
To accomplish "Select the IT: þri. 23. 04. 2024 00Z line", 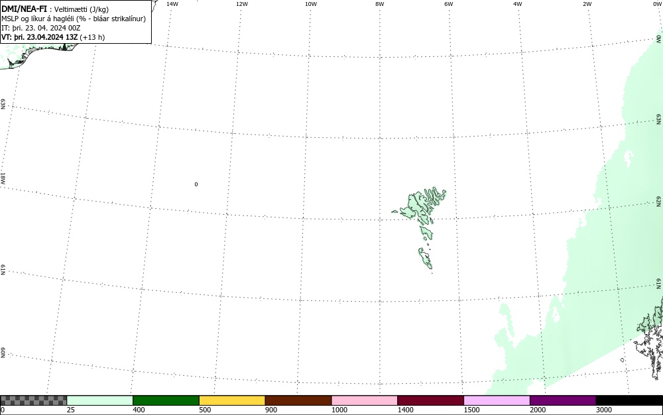I will point(41,28).
